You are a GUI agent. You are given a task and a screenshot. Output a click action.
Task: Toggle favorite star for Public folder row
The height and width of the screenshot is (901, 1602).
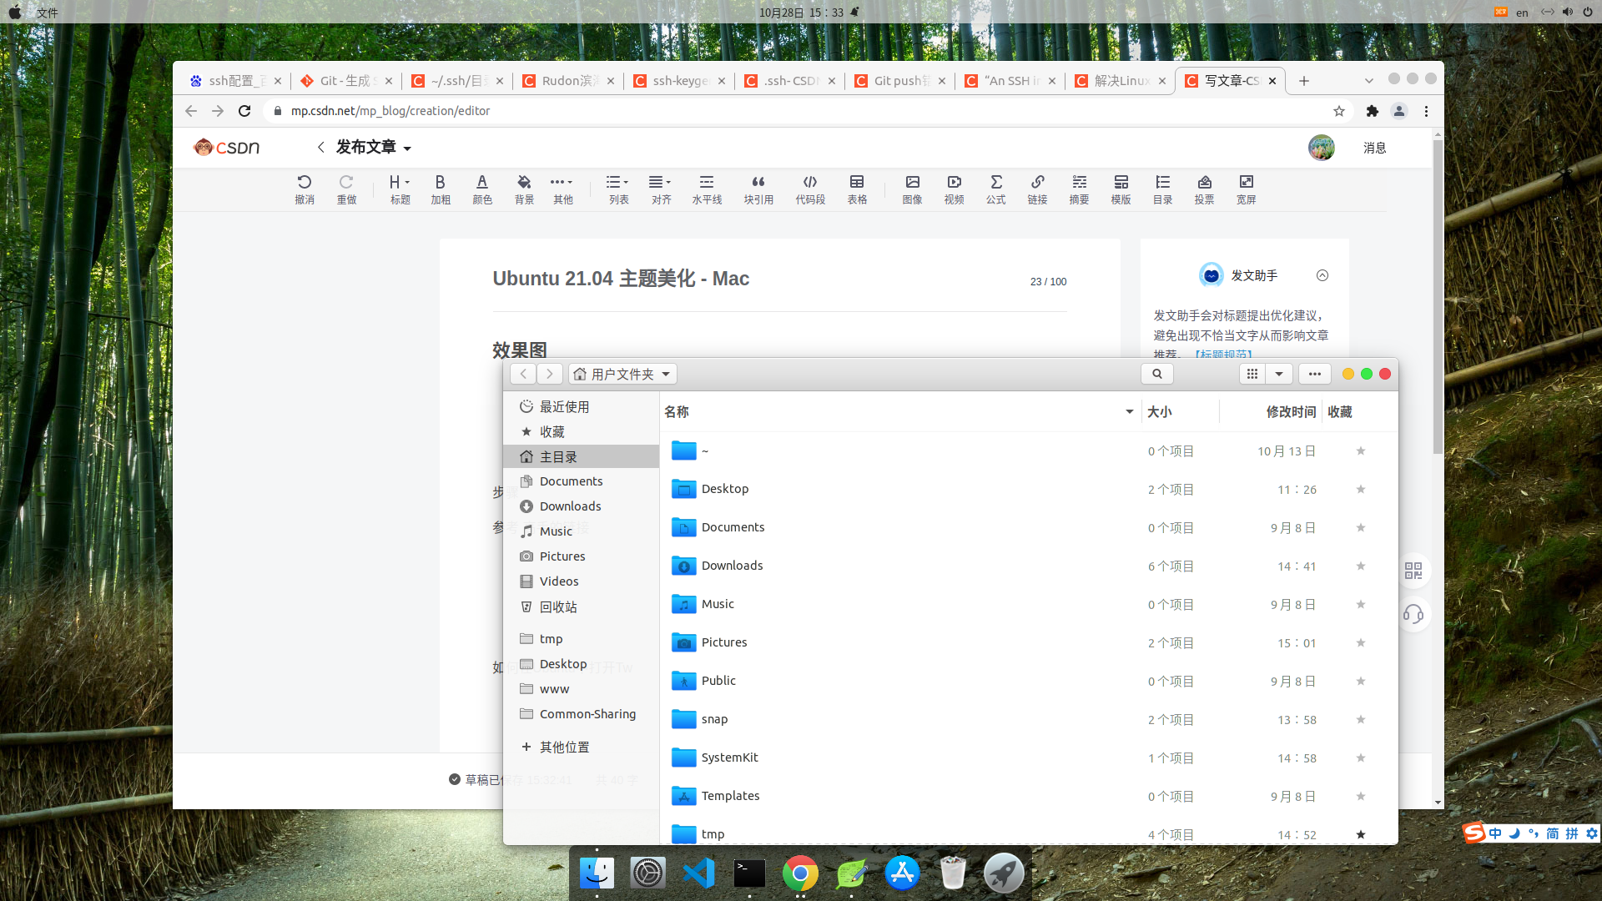pyautogui.click(x=1361, y=682)
